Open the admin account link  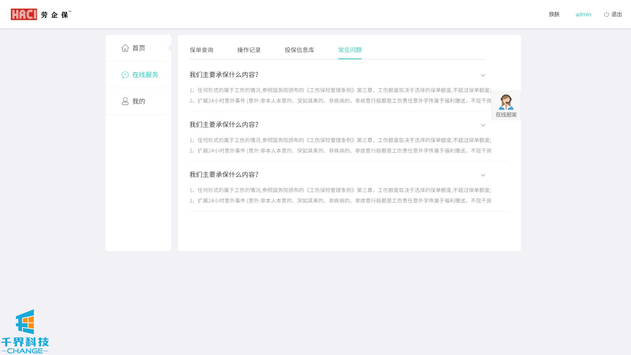coord(583,15)
